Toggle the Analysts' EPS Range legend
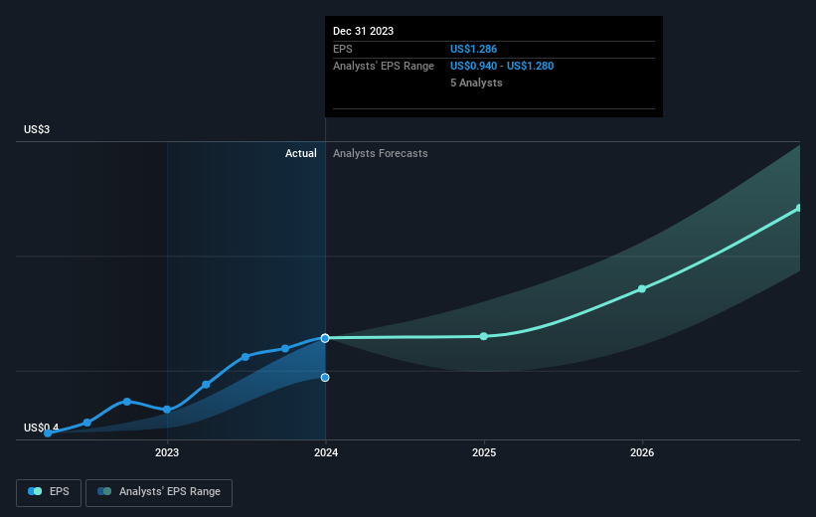This screenshot has width=816, height=517. point(159,492)
